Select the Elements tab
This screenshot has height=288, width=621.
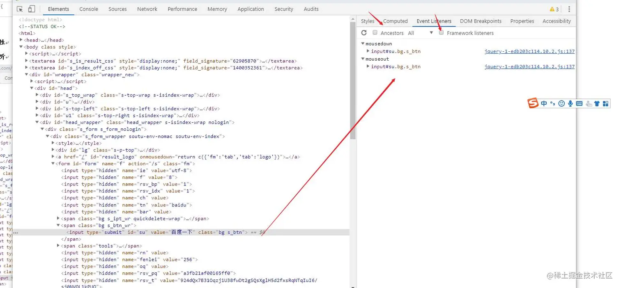(x=58, y=9)
